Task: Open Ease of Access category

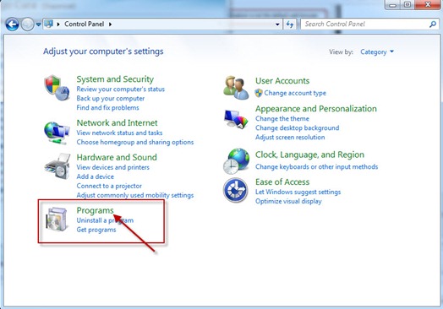Action: coord(282,182)
